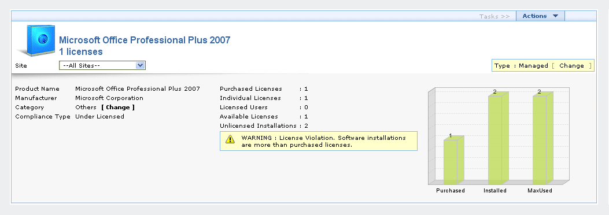Change the Managed software type
Viewport: 609px width, 215px height.
click(571, 65)
